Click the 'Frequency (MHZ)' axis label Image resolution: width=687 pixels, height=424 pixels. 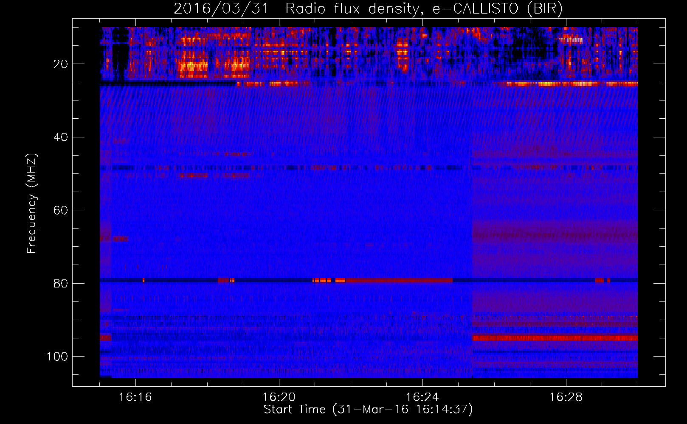pyautogui.click(x=32, y=203)
